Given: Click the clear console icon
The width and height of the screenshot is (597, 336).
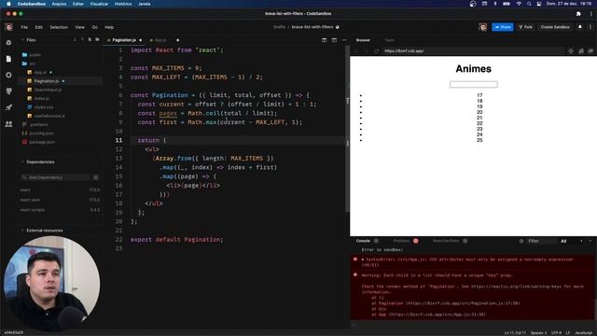Looking at the screenshot, I should [x=521, y=241].
